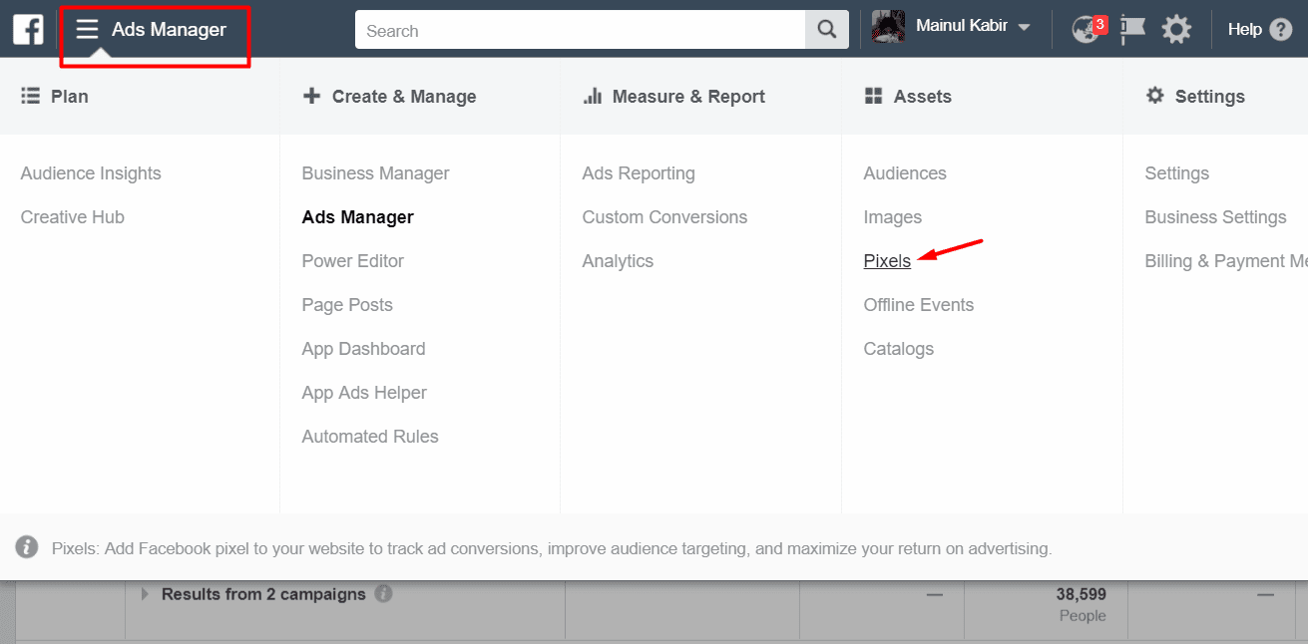
Task: Open the Pixels link
Action: [887, 261]
